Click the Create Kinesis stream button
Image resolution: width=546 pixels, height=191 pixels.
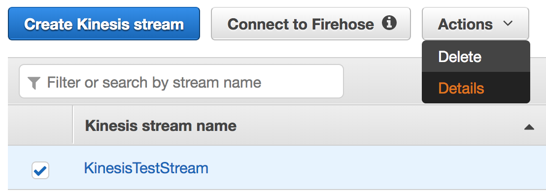coord(104,24)
